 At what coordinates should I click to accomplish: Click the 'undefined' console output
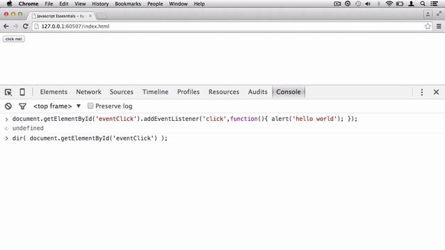coord(28,128)
